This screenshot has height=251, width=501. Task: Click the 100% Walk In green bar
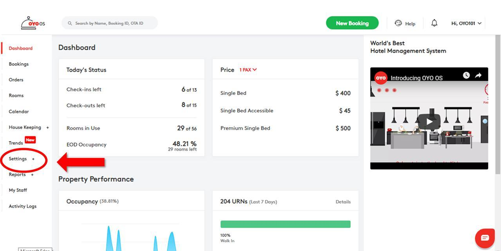pos(285,224)
